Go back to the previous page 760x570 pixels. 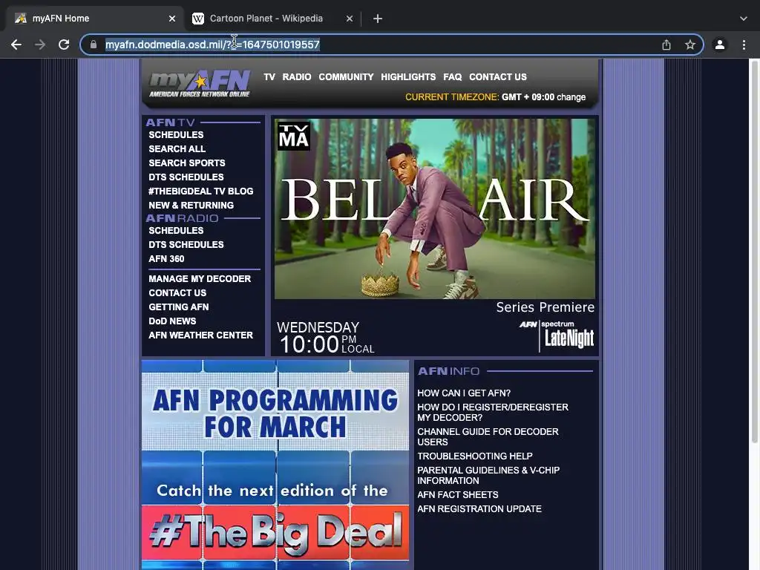(x=16, y=45)
